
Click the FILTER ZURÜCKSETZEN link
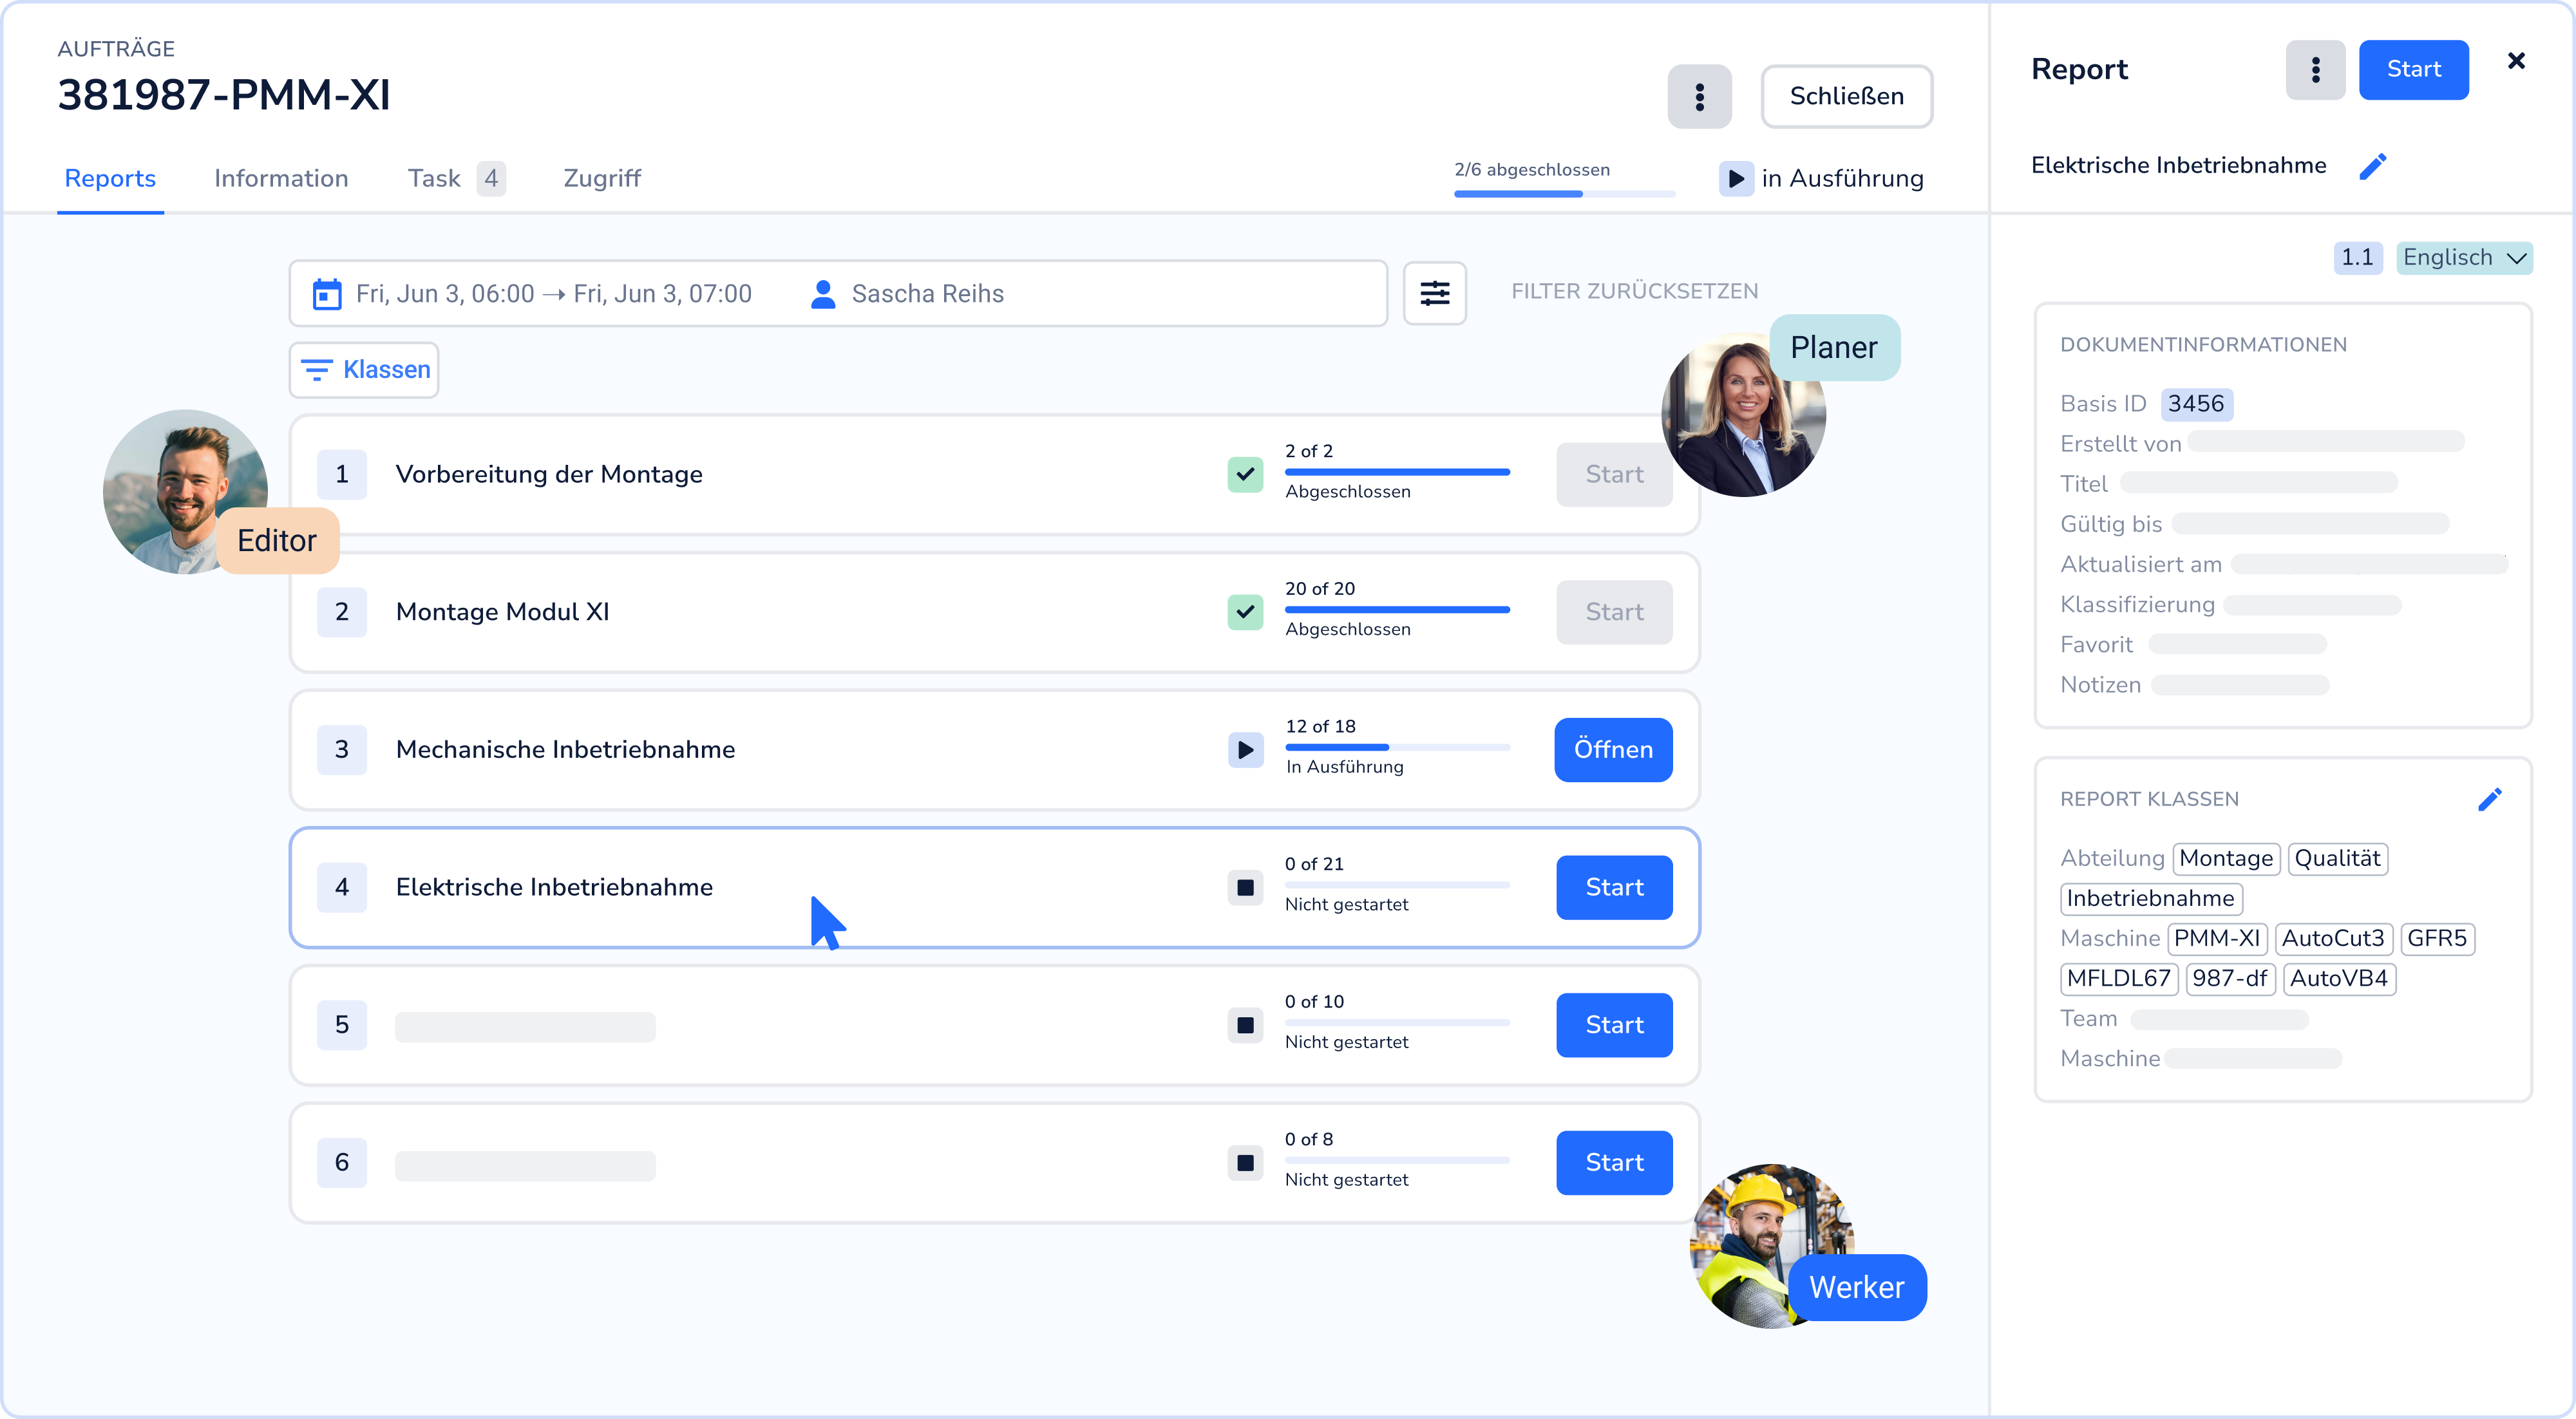pos(1634,291)
